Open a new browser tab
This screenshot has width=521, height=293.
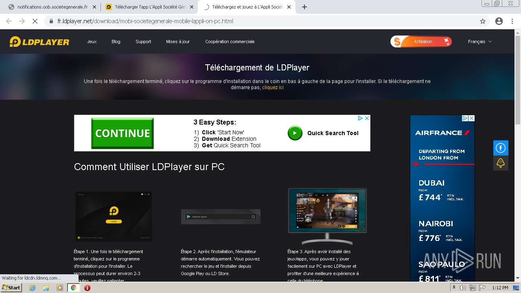coord(304,7)
